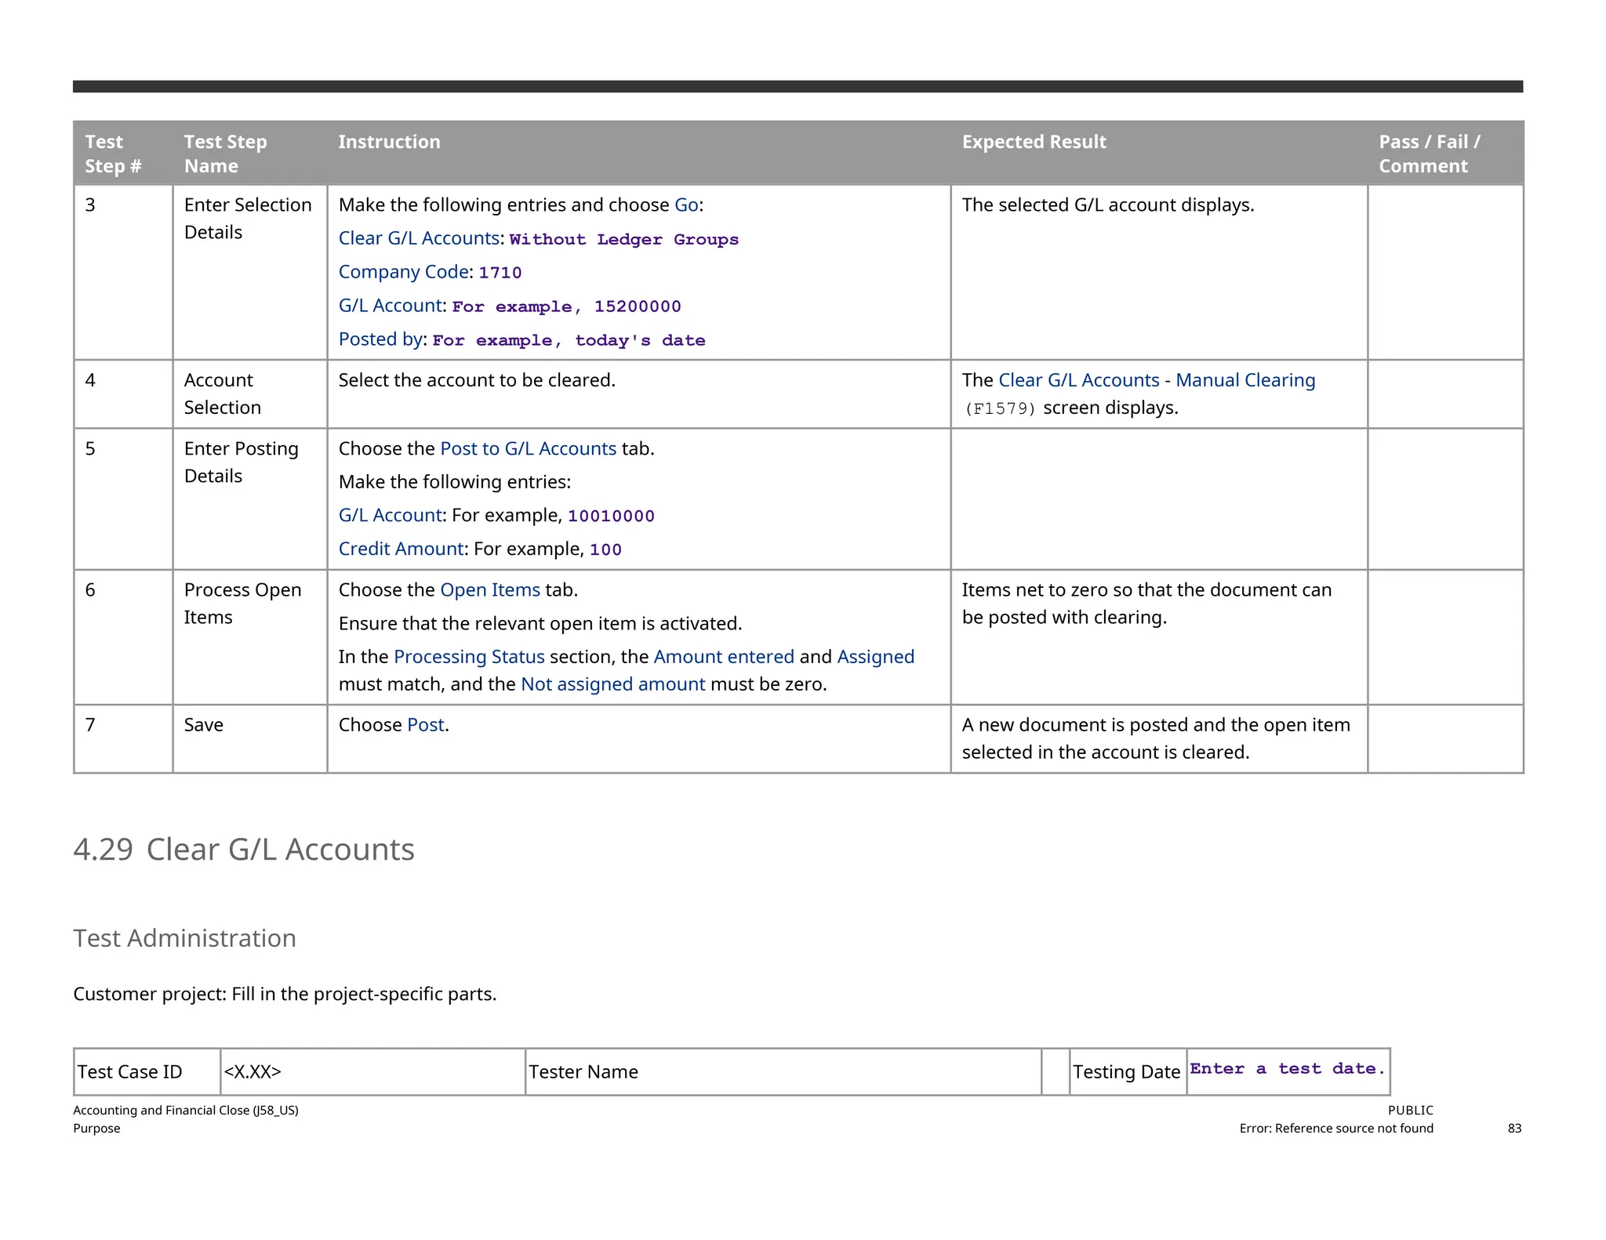This screenshot has width=1606, height=1240.
Task: Click the 'Test Administration' subheading
Action: tap(184, 938)
